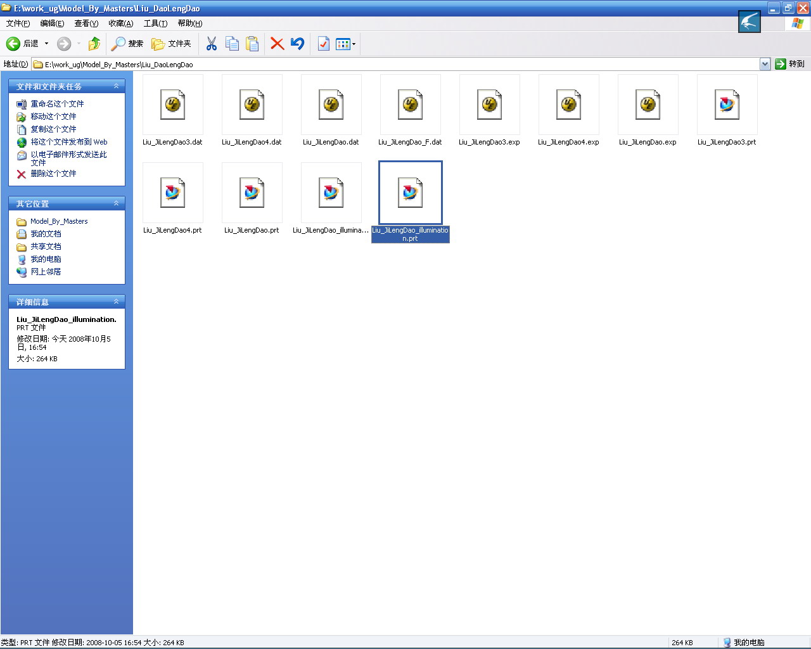Open 我的文档 from the side panel
The width and height of the screenshot is (811, 649).
click(46, 234)
